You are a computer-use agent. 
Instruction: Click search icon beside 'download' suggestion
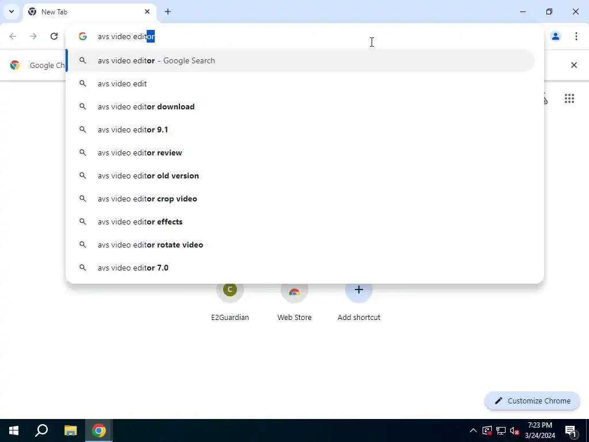coord(83,106)
